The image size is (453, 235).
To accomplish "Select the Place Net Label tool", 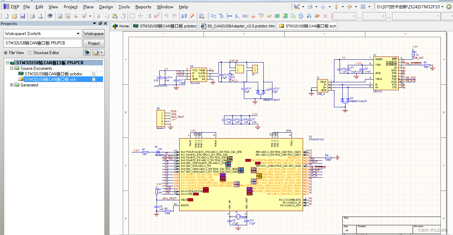I will (245, 16).
